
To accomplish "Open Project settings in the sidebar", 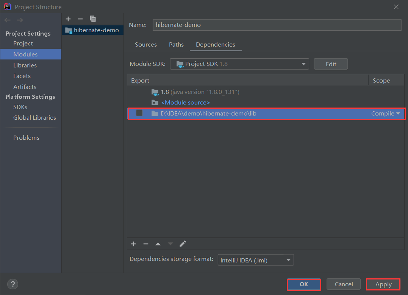I will pos(23,44).
